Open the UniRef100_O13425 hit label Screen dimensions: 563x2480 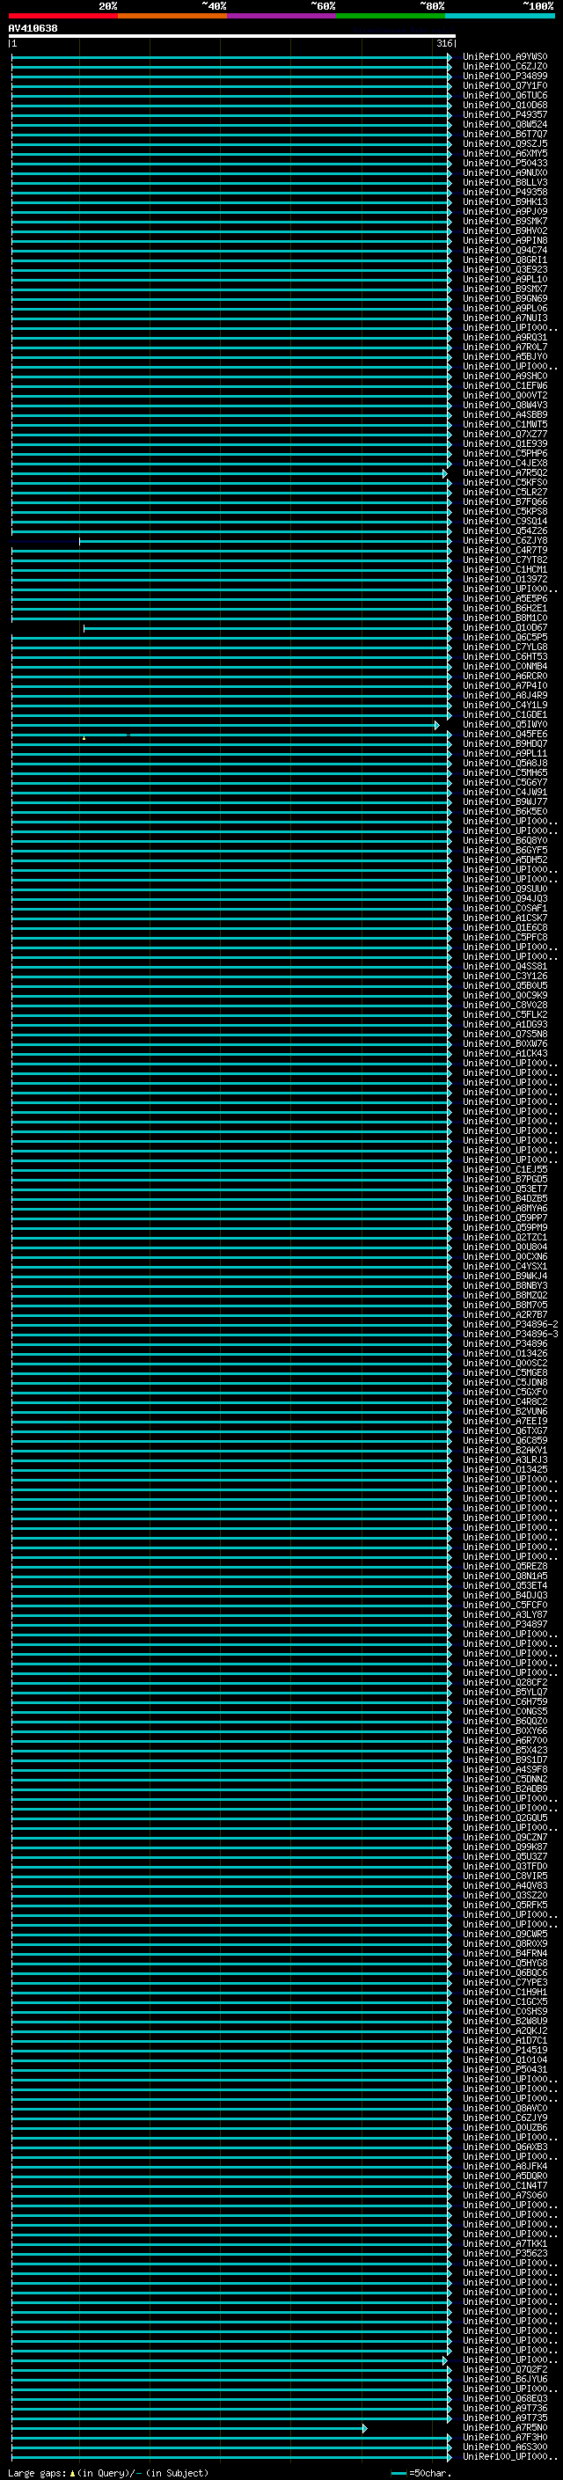(x=504, y=1470)
